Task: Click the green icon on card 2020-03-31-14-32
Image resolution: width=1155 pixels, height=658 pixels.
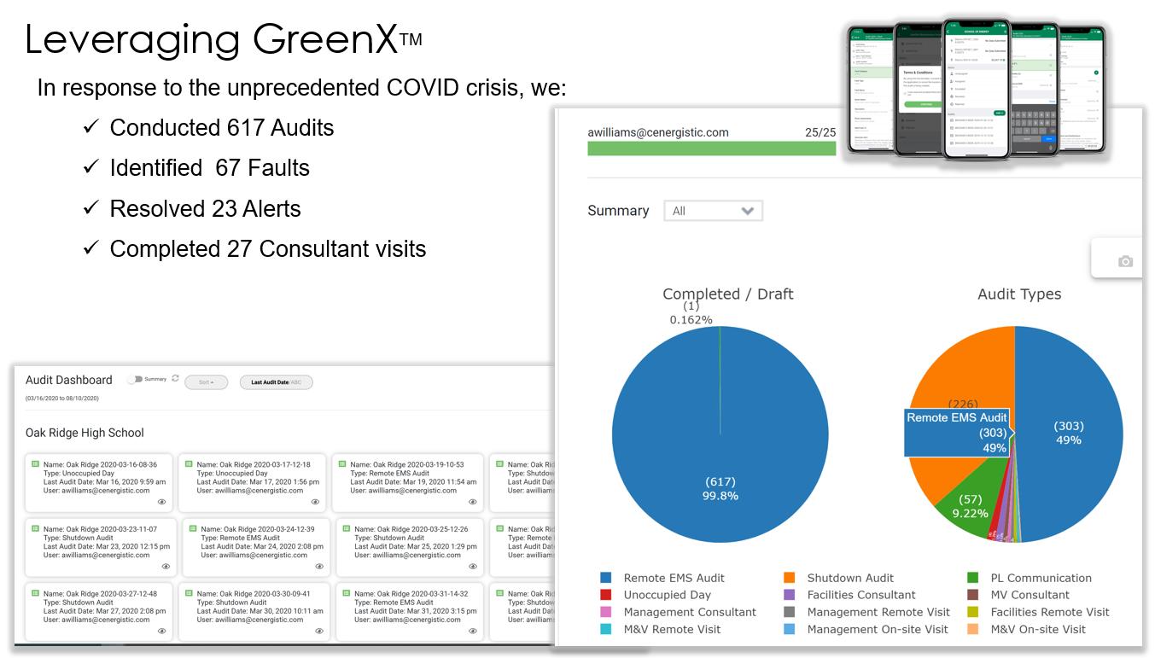Action: [347, 593]
